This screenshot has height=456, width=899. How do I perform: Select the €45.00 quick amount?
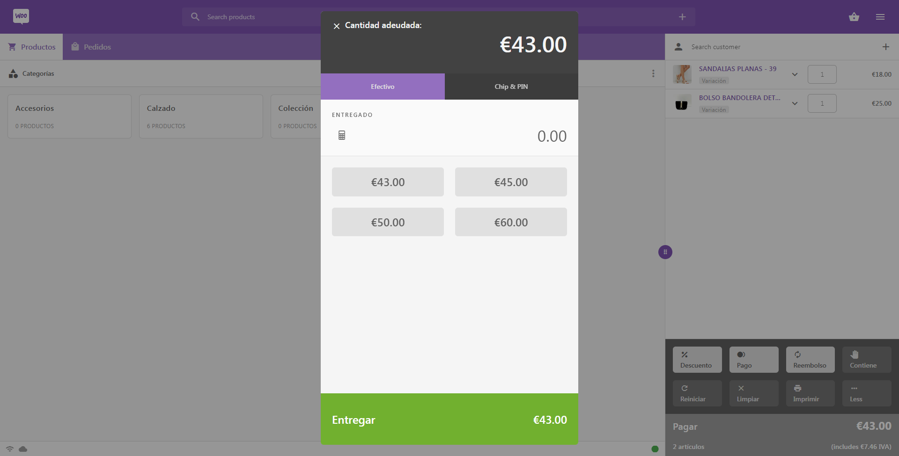tap(511, 182)
